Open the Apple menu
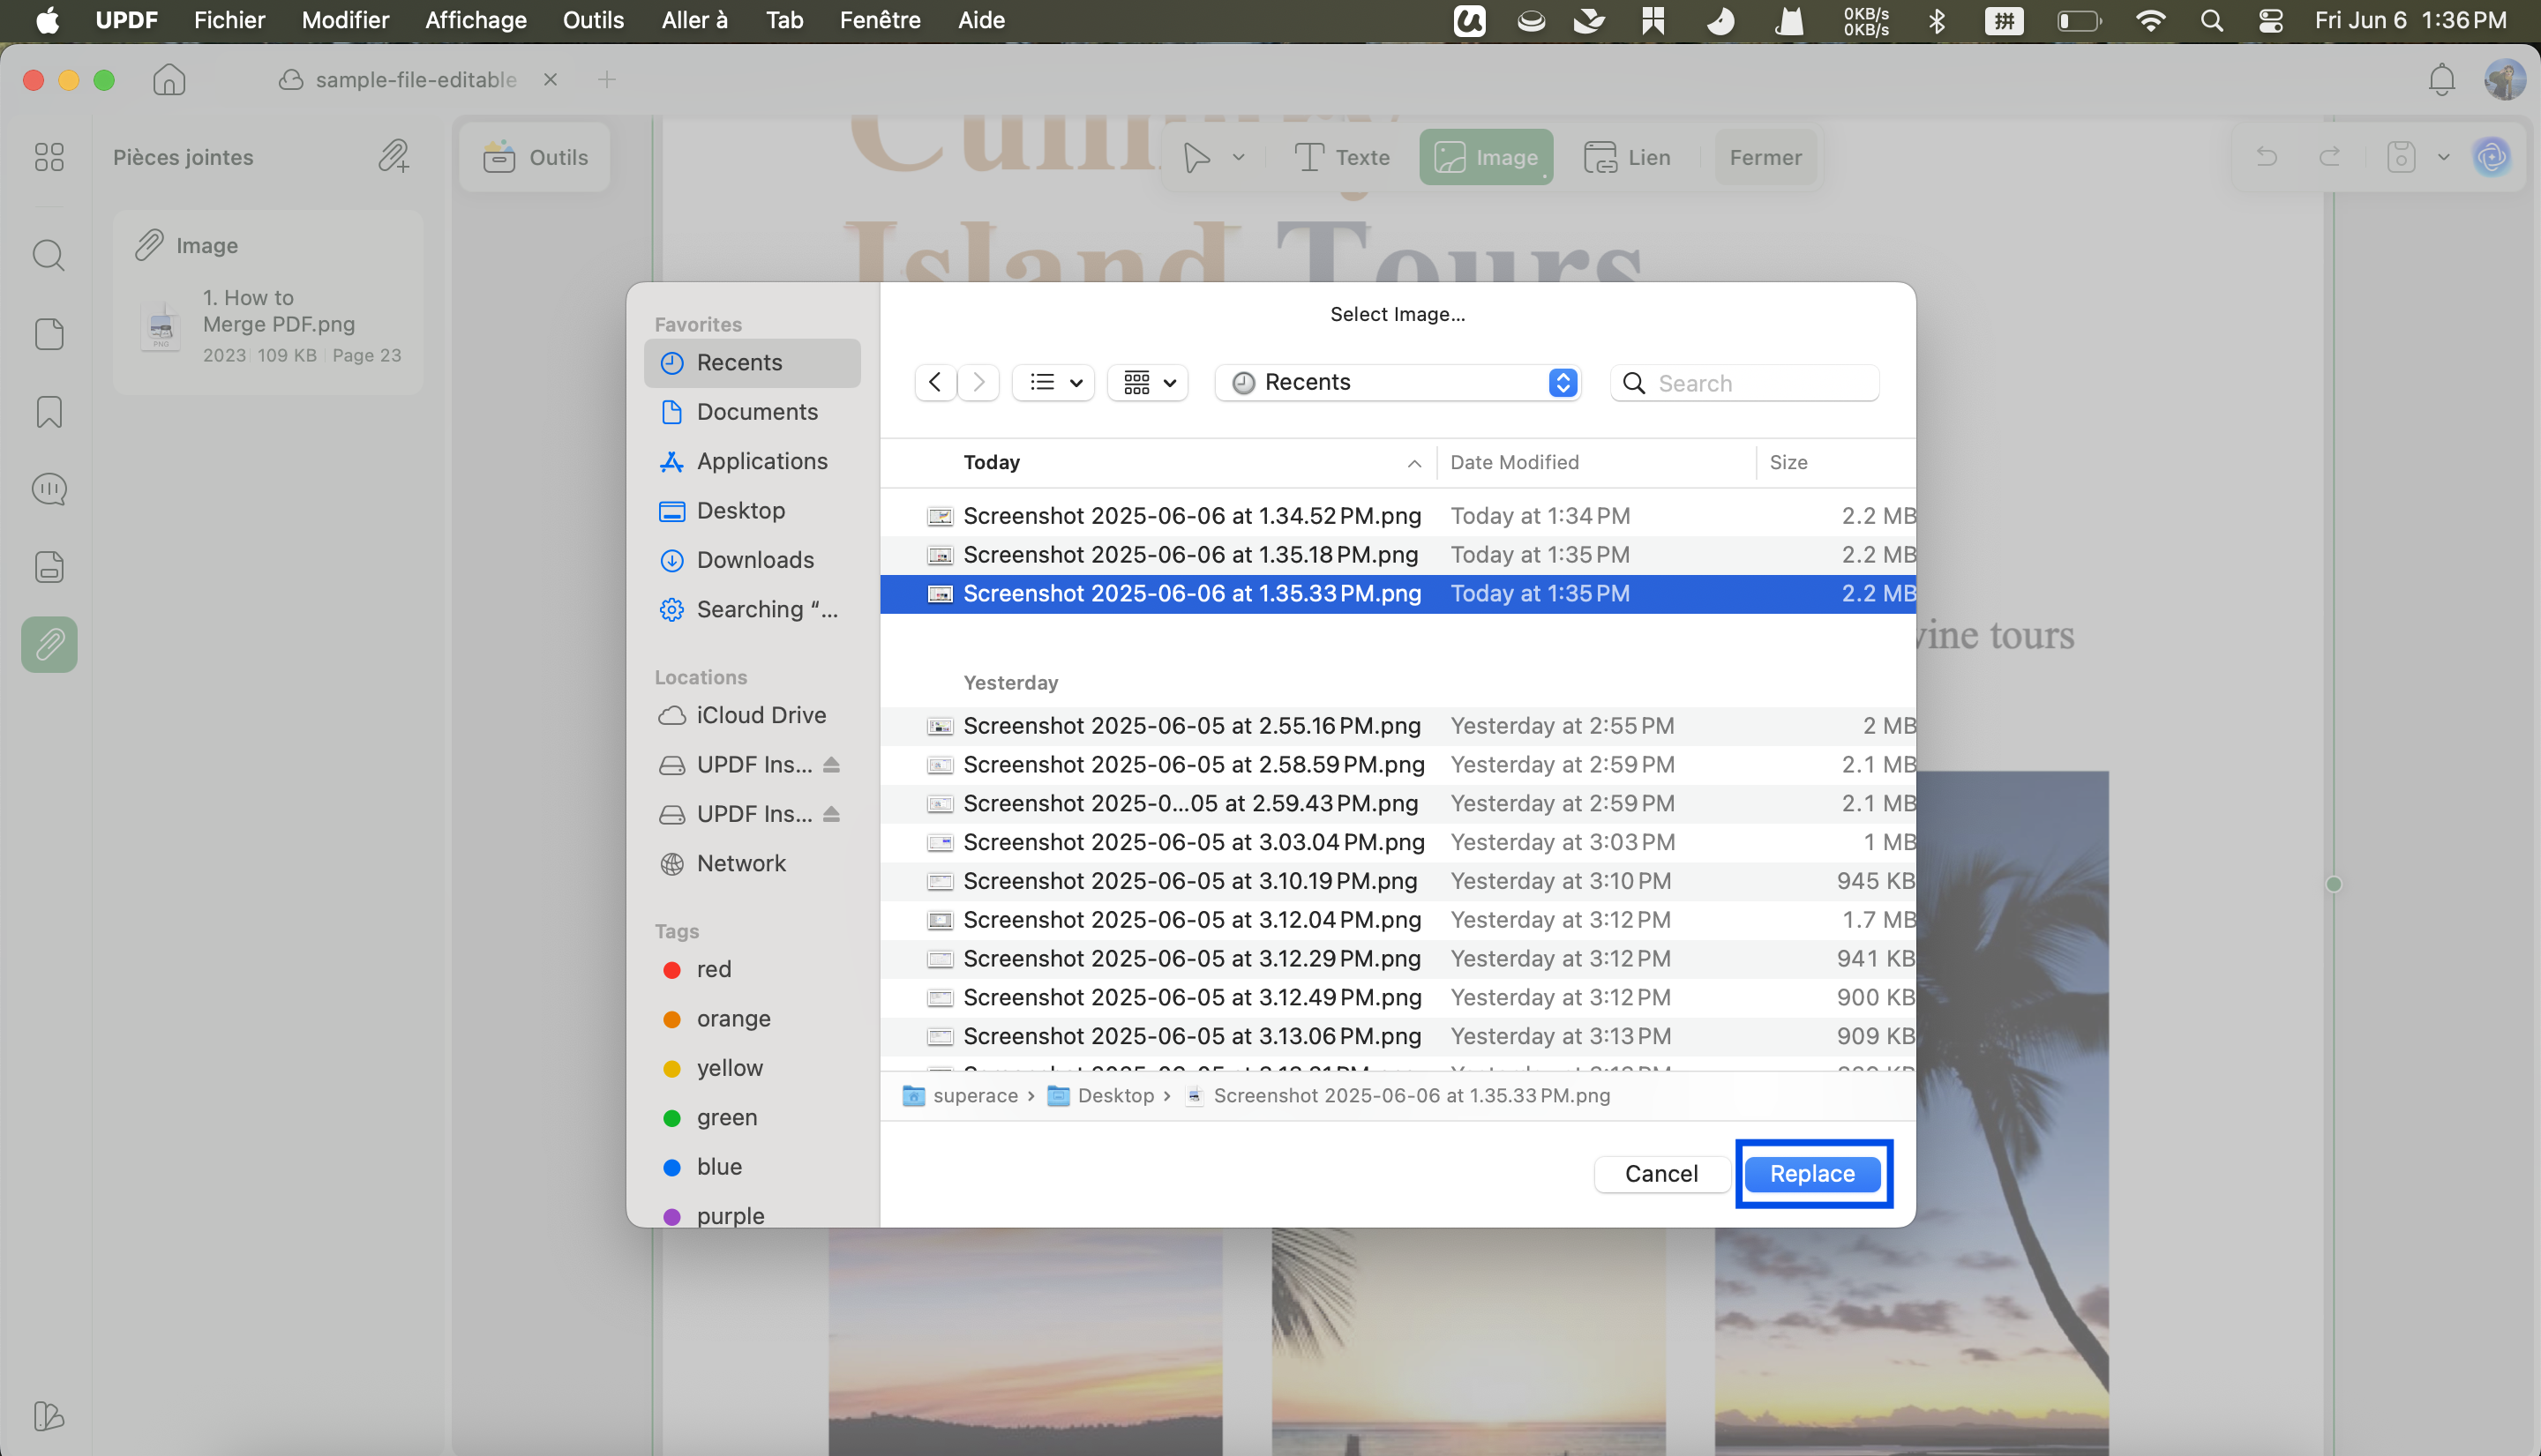The width and height of the screenshot is (2541, 1456). (x=47, y=20)
